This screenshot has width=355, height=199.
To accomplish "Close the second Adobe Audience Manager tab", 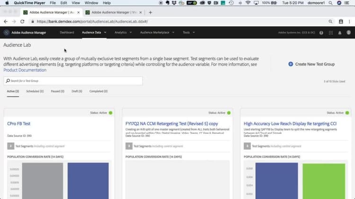I will (x=141, y=12).
